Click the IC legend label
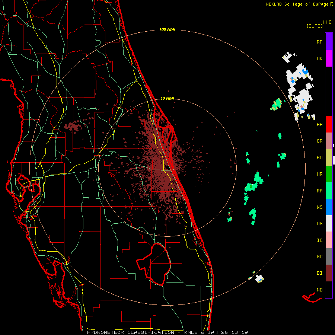Image resolution: width=335 pixels, height=335 pixels. [319, 240]
